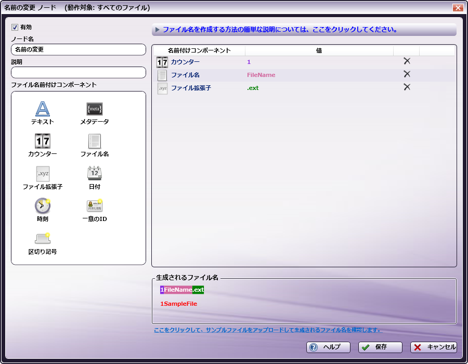Click the 値 column header
This screenshot has height=364, width=468.
(319, 50)
